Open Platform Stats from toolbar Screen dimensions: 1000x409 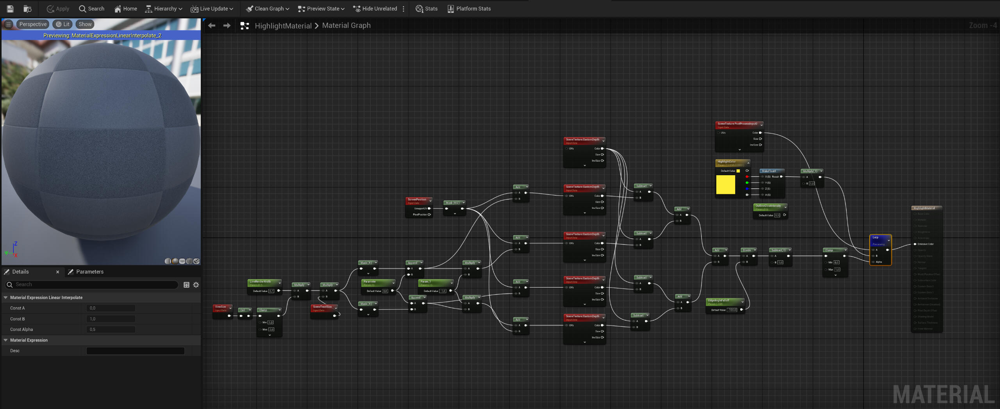click(x=469, y=9)
